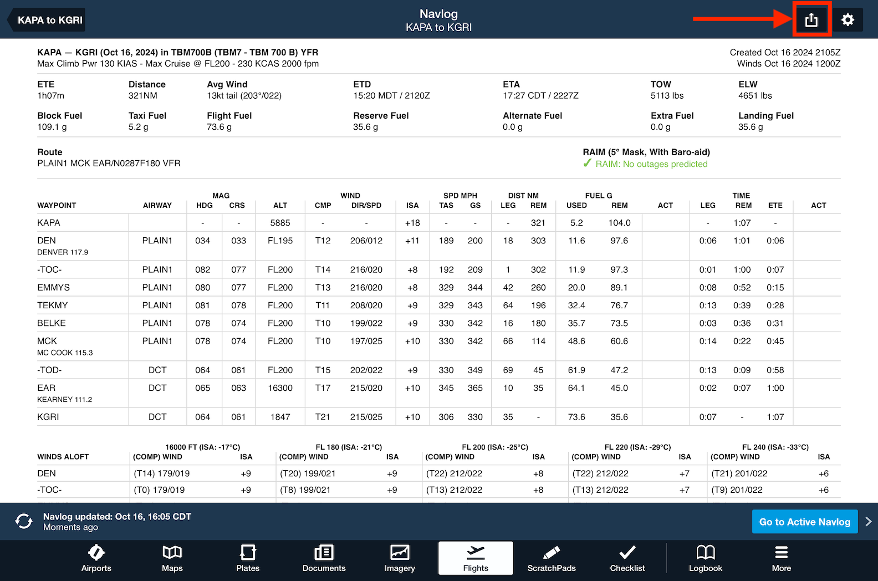
Task: Click the Taxi Fuel value 5.2 g
Action: [x=139, y=127]
